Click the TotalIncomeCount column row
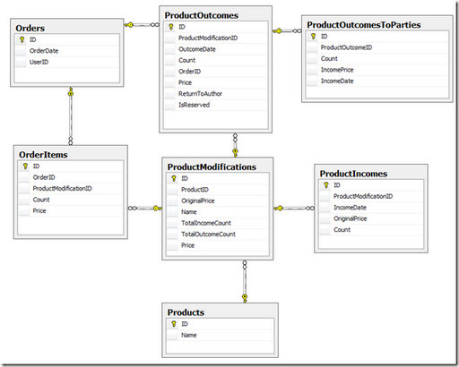The height and width of the screenshot is (367, 459). 218,223
